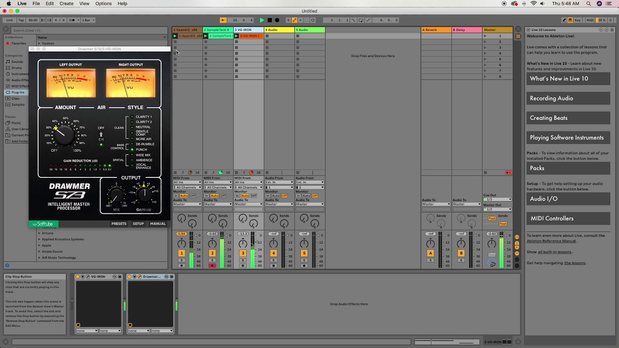Click the Link button
This screenshot has height=348, width=619.
tap(10, 20)
